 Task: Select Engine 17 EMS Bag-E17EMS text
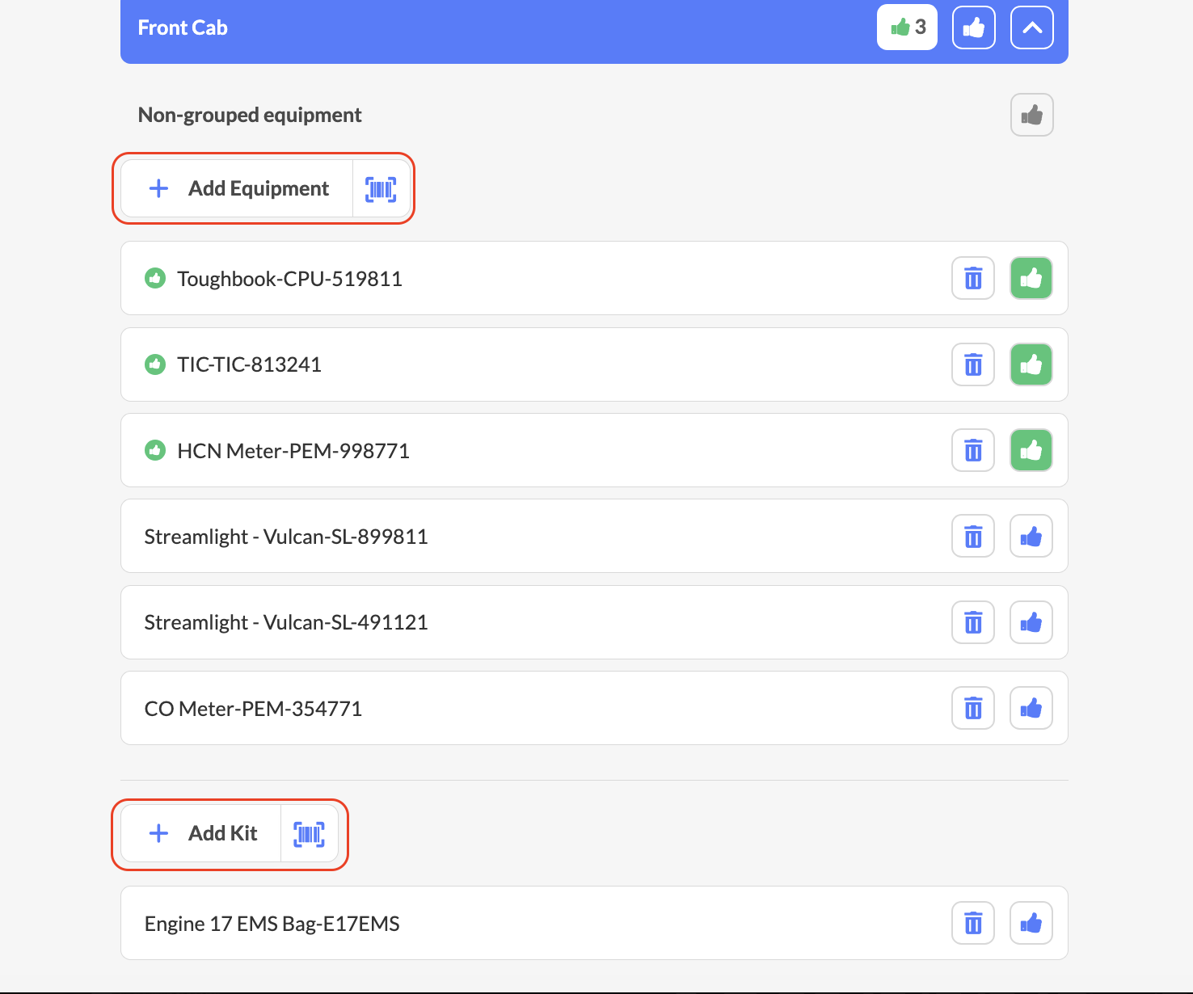[x=272, y=924]
